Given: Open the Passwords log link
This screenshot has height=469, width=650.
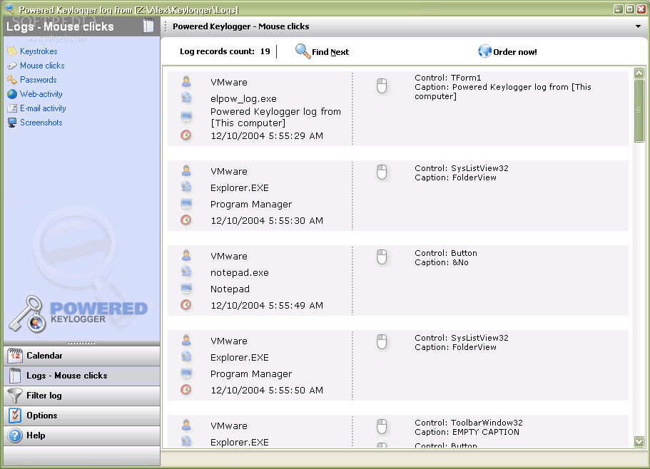Looking at the screenshot, I should point(38,80).
